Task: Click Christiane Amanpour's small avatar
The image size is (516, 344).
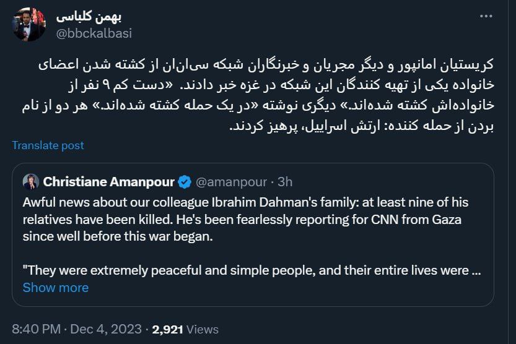Action: tap(31, 182)
